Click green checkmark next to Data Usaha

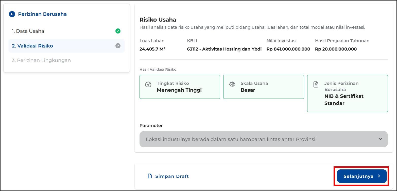[x=118, y=31]
